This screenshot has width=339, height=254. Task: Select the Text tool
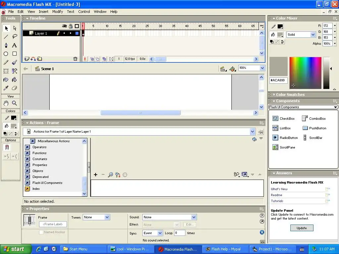(15, 45)
